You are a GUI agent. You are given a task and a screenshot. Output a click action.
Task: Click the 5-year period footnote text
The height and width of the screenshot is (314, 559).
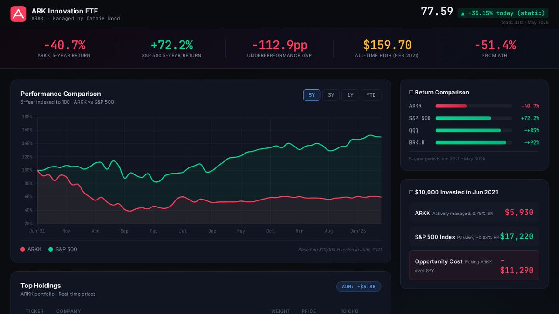click(x=447, y=159)
